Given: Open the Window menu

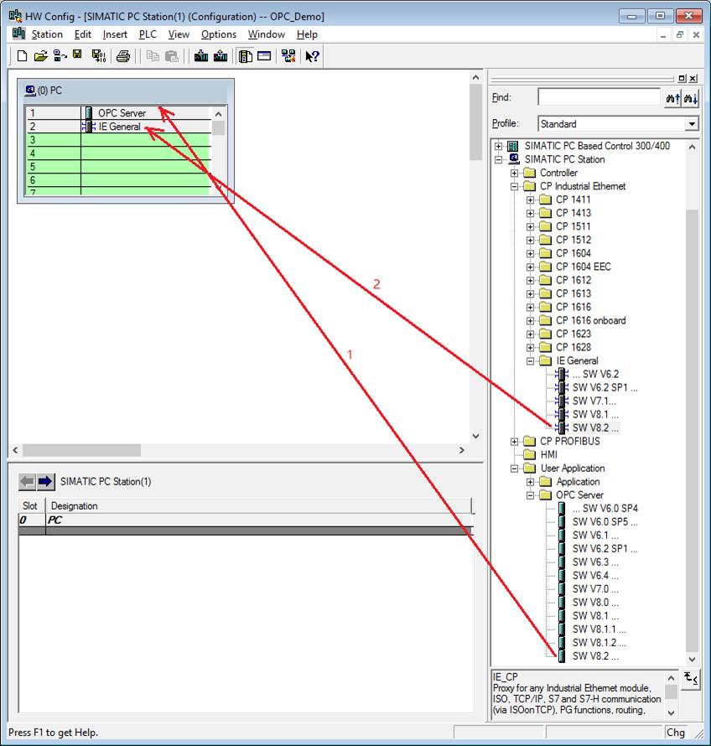Looking at the screenshot, I should coord(266,34).
